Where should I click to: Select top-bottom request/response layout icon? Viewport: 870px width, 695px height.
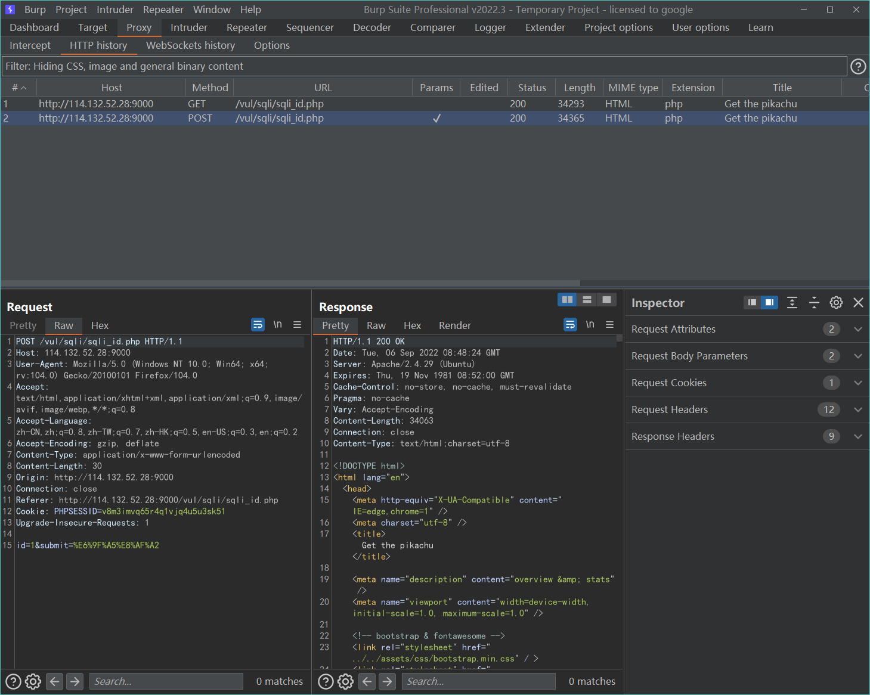587,300
